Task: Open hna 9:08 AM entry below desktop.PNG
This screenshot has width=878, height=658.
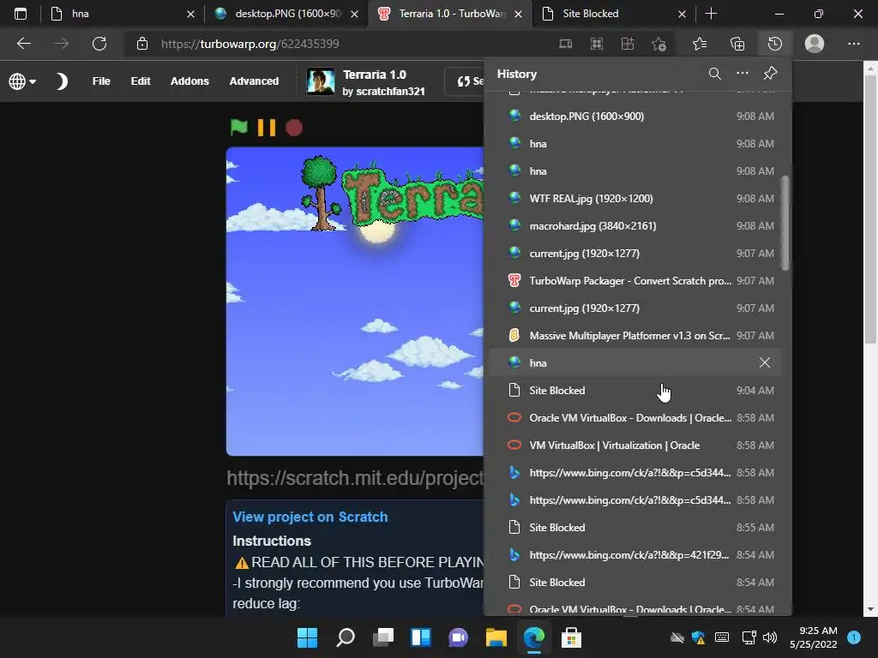Action: pos(635,144)
